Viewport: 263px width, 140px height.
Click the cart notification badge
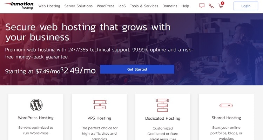coord(222,3)
